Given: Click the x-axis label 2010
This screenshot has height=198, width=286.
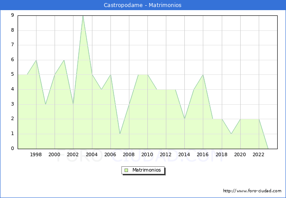Looking at the screenshot, I should pos(147,154).
